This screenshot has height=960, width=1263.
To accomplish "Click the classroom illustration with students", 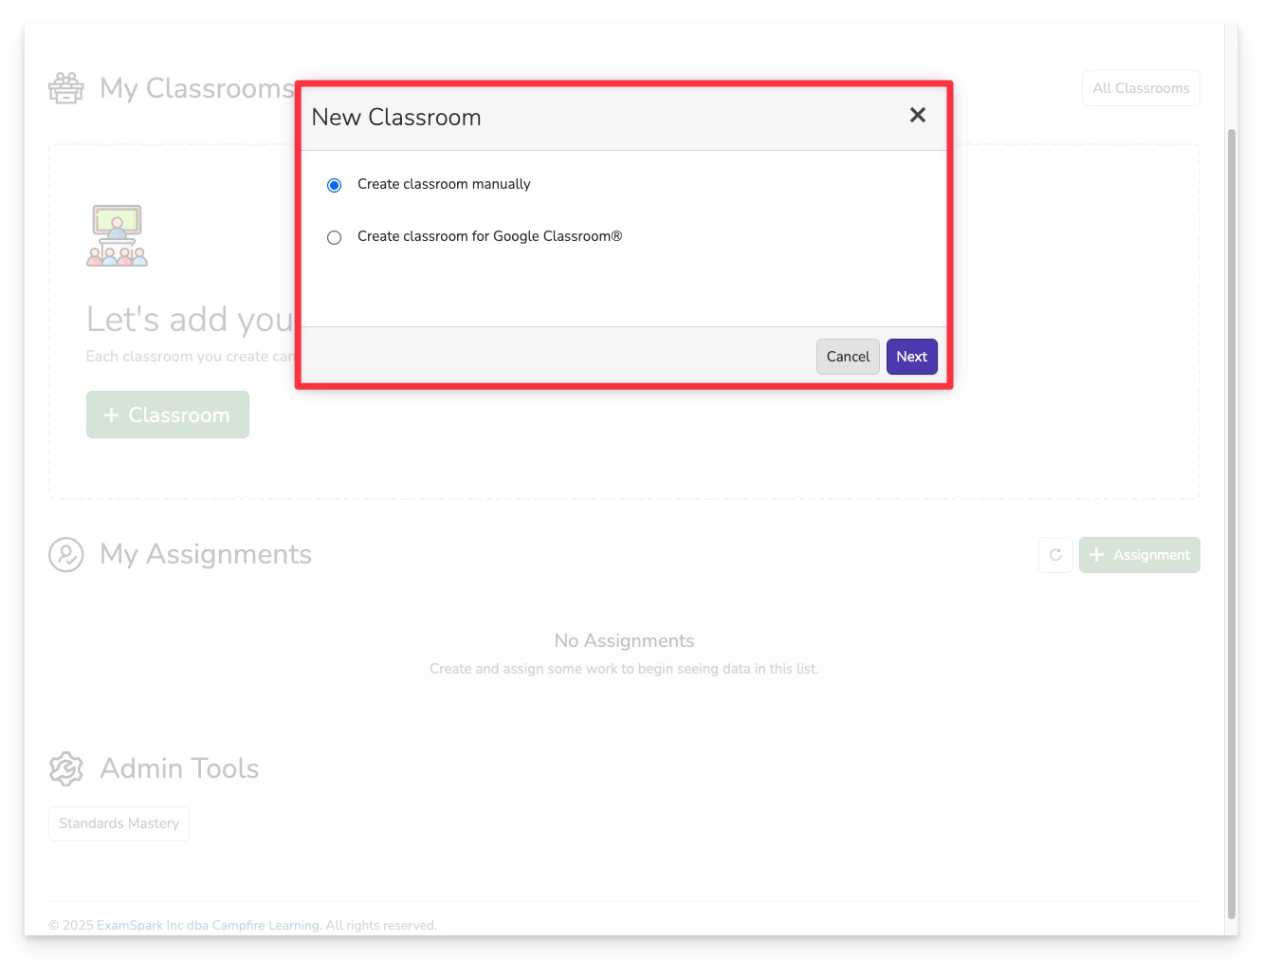I will tap(118, 235).
